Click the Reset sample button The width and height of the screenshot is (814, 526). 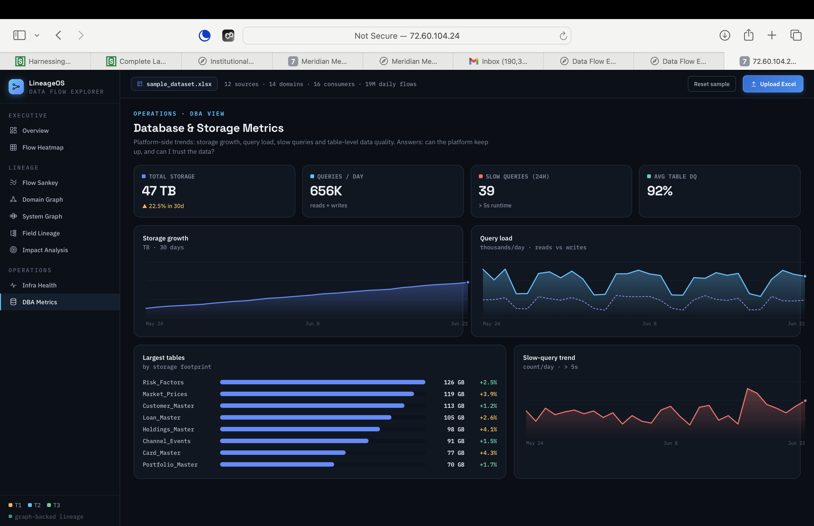tap(711, 84)
